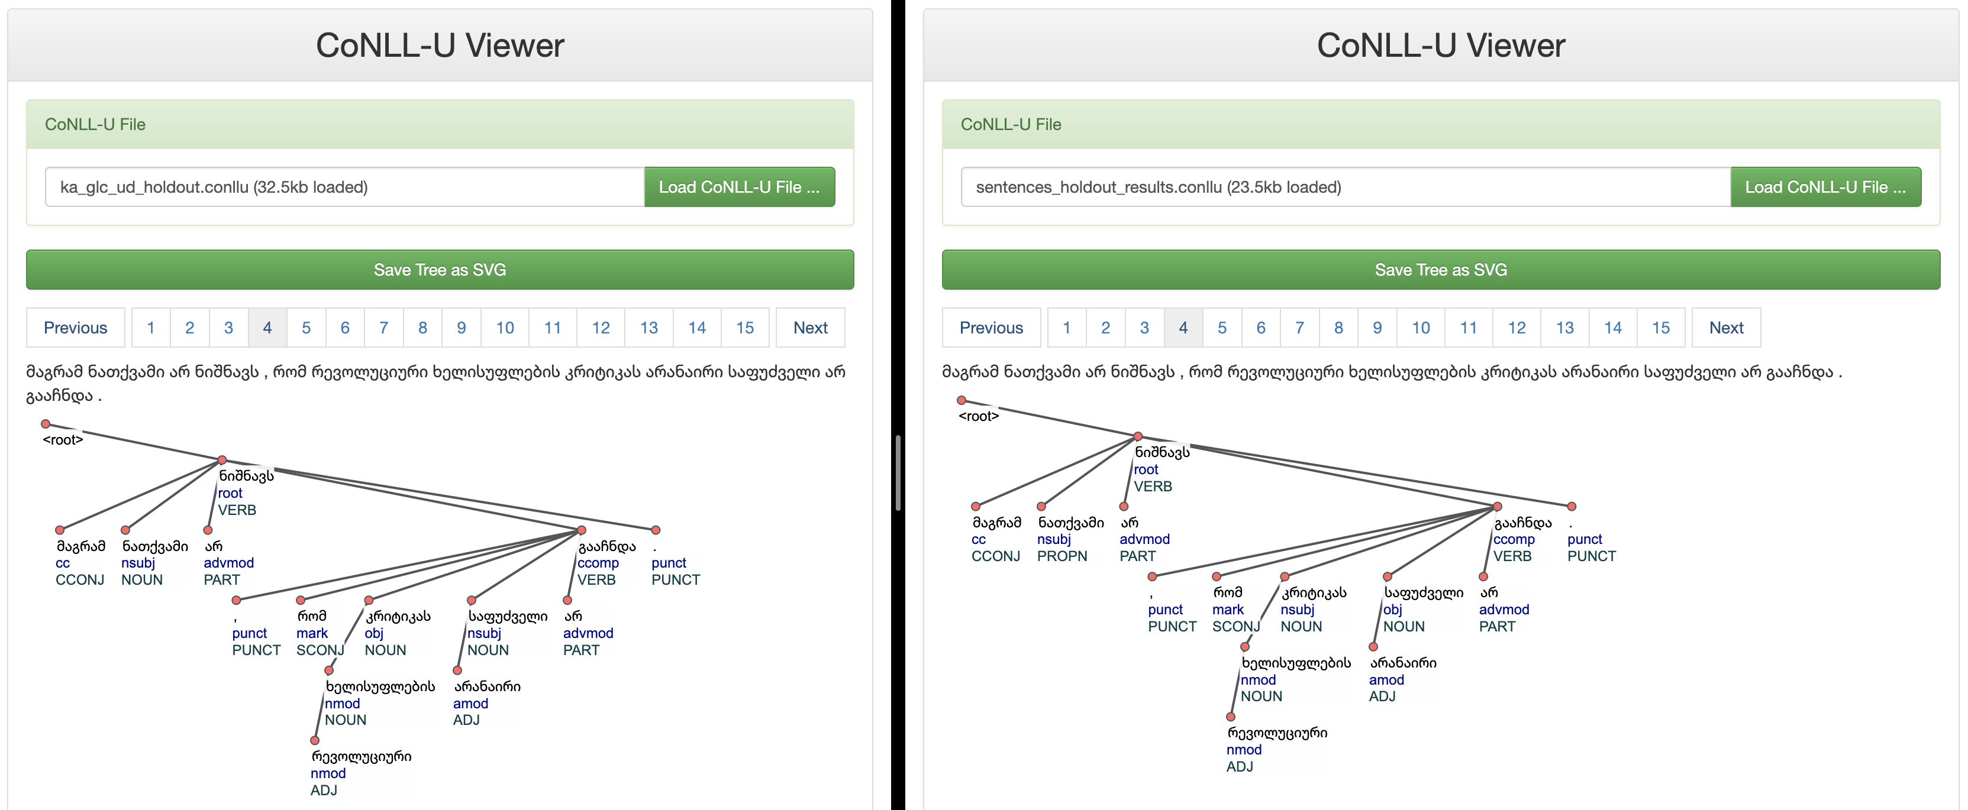
Task: Click Load CoNLL-U File button in left viewer
Action: click(x=739, y=187)
